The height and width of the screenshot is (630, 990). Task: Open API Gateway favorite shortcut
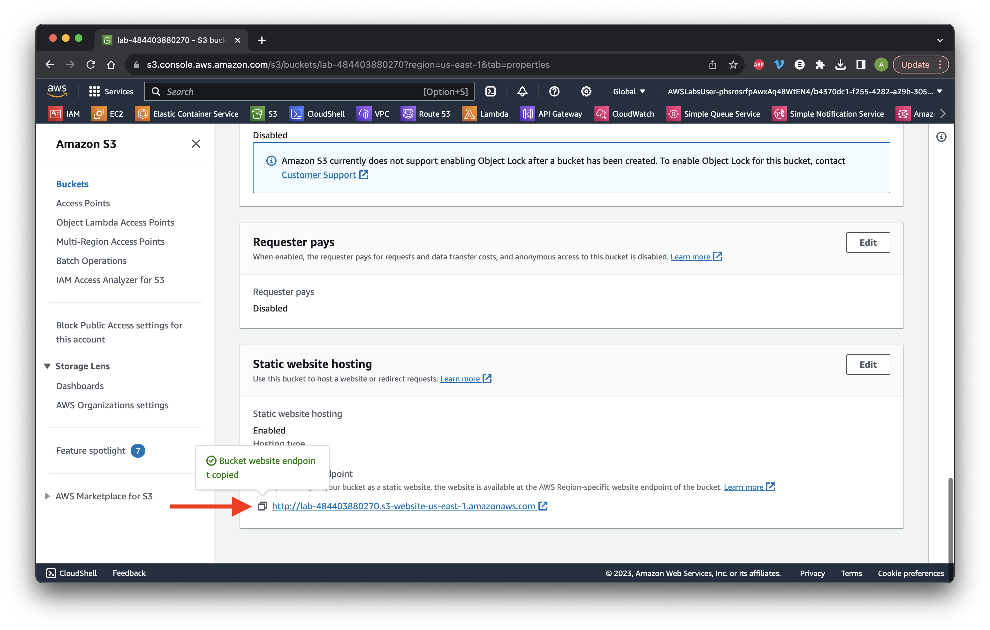[x=551, y=114]
